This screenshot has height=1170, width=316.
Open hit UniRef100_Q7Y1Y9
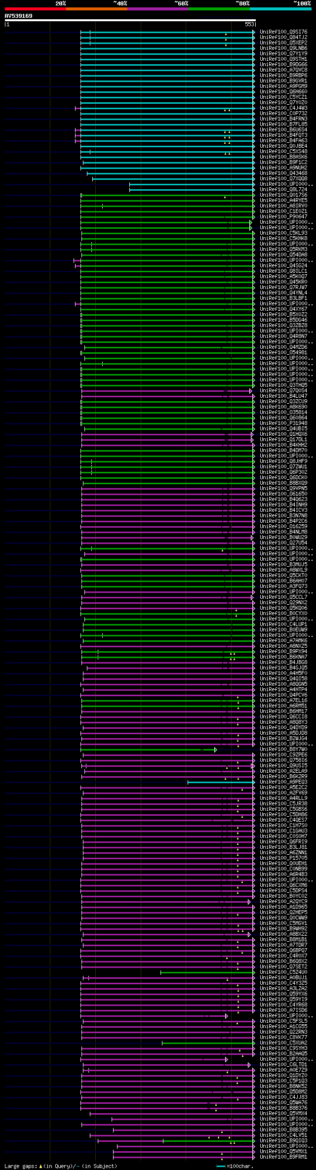click(283, 53)
